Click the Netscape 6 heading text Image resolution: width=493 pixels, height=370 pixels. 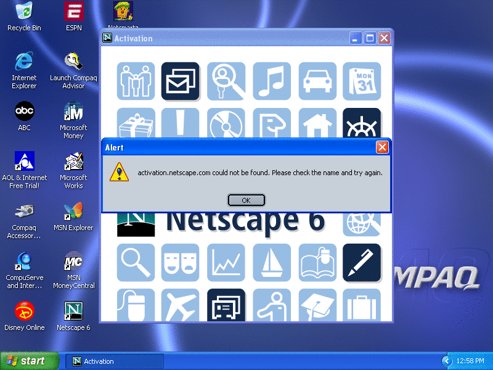click(x=245, y=223)
